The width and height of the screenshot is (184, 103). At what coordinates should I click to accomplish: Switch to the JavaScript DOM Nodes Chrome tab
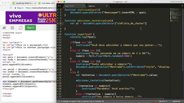tap(24, 3)
